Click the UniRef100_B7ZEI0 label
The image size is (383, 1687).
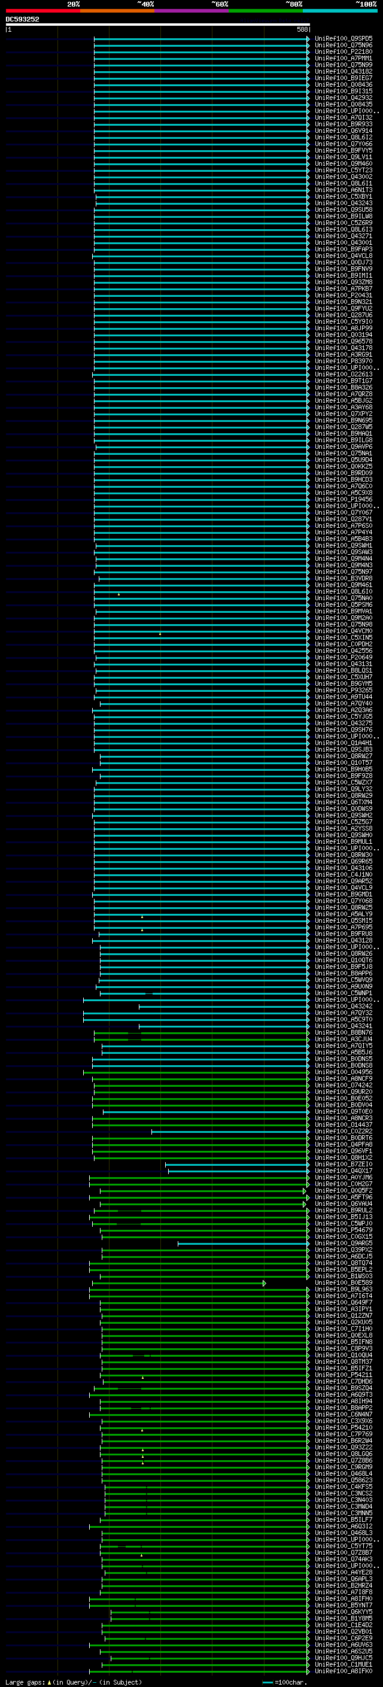[344, 1165]
